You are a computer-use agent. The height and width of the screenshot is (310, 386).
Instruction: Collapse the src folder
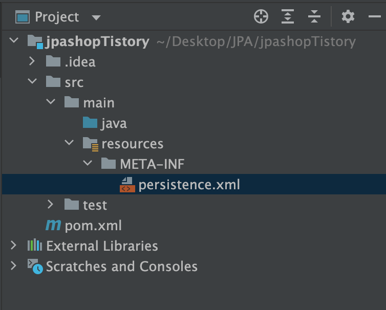point(32,81)
